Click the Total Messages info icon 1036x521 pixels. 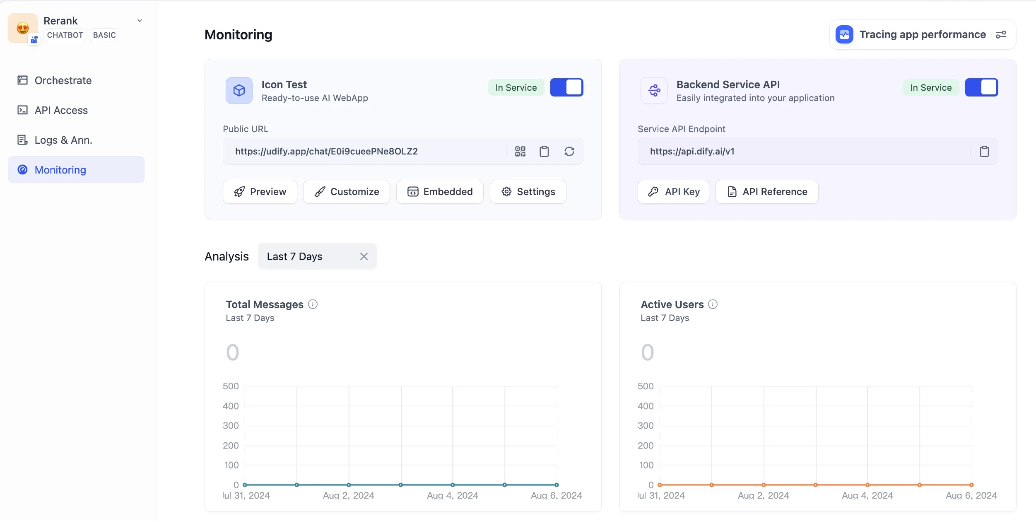tap(313, 304)
